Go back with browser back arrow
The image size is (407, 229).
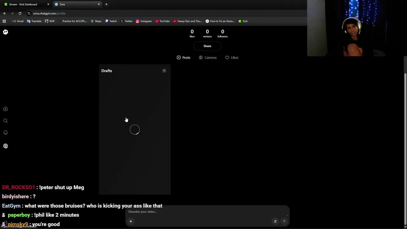(x=4, y=13)
